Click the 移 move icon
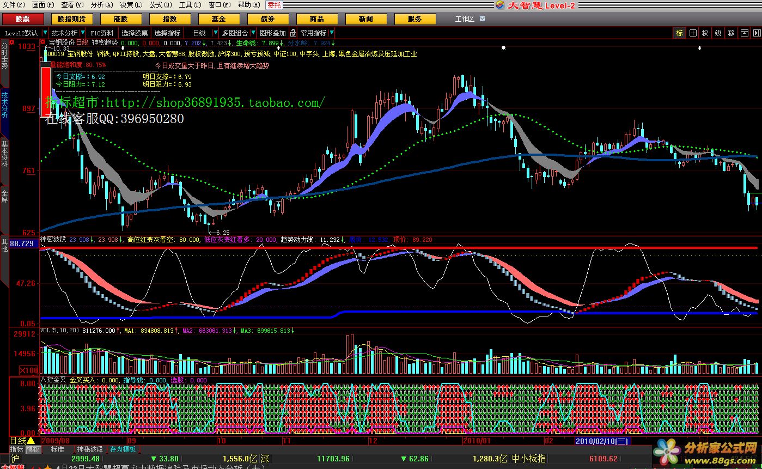 (x=731, y=33)
